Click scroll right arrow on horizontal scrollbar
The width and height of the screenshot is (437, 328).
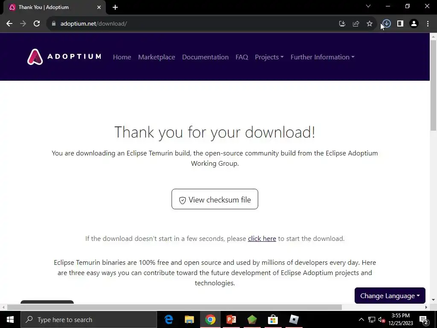click(x=426, y=307)
